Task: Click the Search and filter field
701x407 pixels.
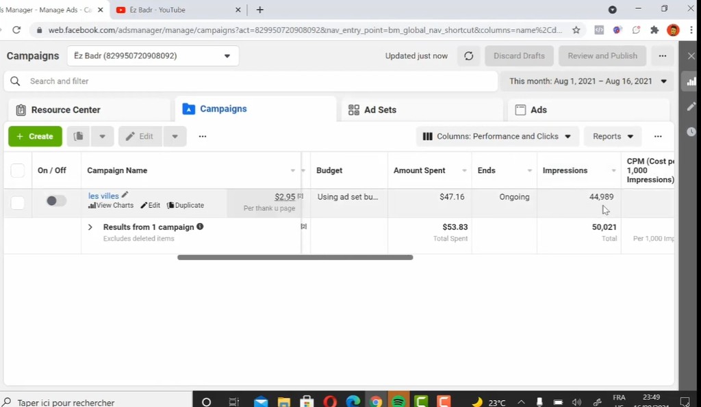Action: click(x=251, y=81)
